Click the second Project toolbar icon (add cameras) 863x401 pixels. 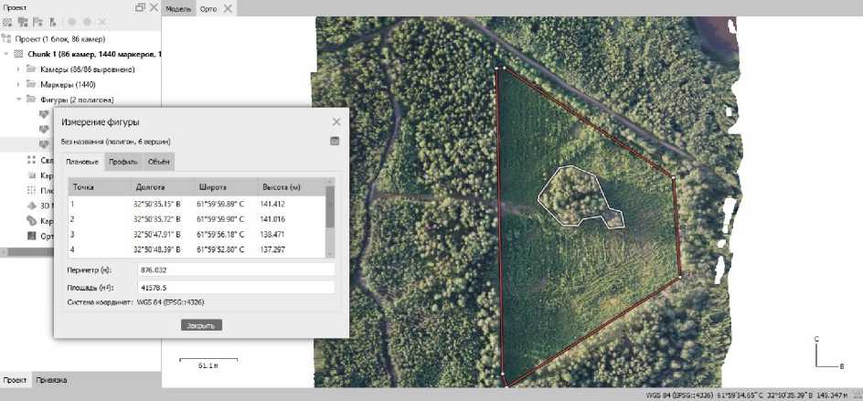[23, 23]
